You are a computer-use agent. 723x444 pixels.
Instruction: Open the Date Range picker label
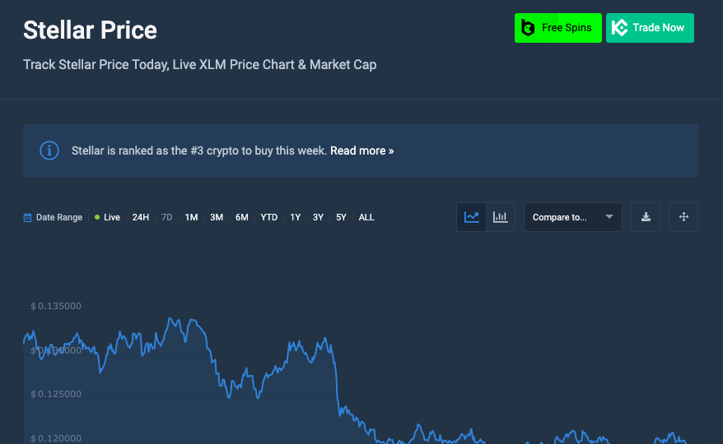59,217
